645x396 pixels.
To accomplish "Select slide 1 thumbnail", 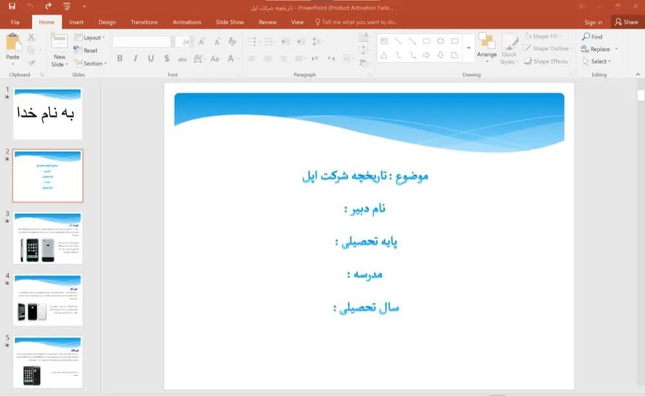I will coord(48,113).
